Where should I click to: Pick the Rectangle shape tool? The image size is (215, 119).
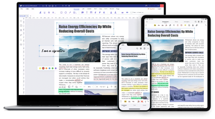61,12
